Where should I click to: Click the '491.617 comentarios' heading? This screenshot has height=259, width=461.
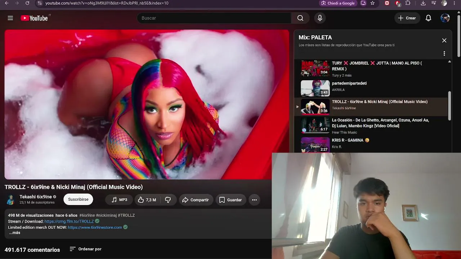point(32,250)
